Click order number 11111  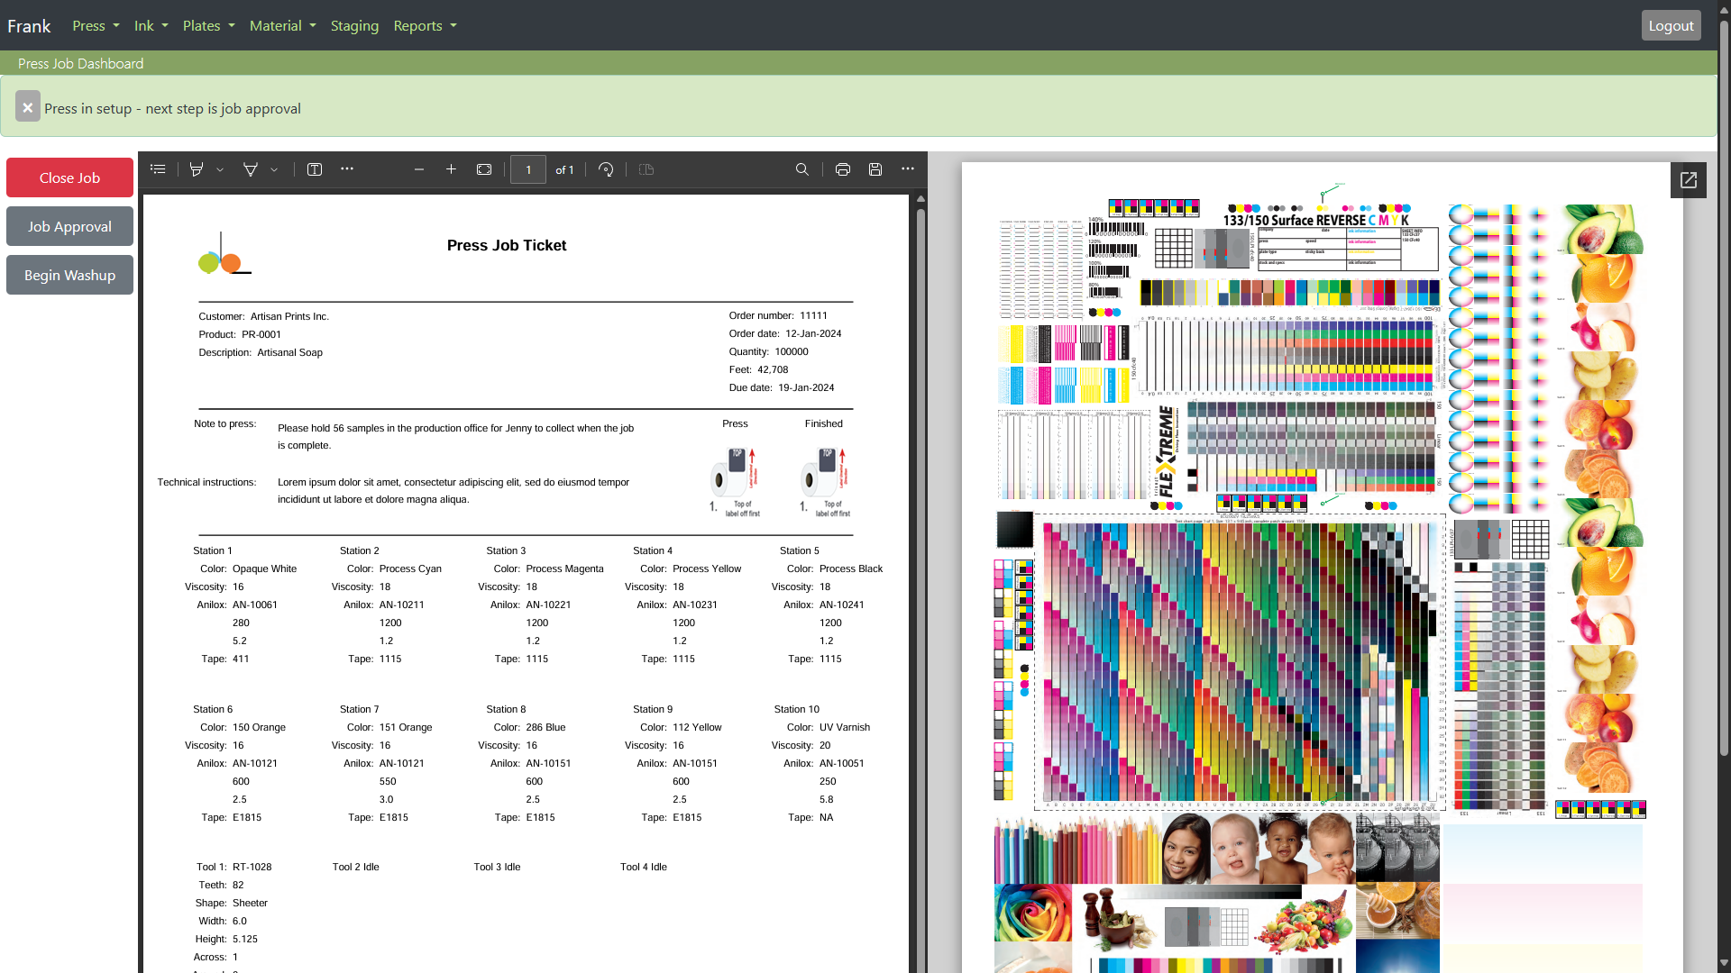[813, 315]
